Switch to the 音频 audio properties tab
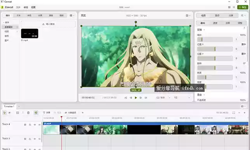 217,16
